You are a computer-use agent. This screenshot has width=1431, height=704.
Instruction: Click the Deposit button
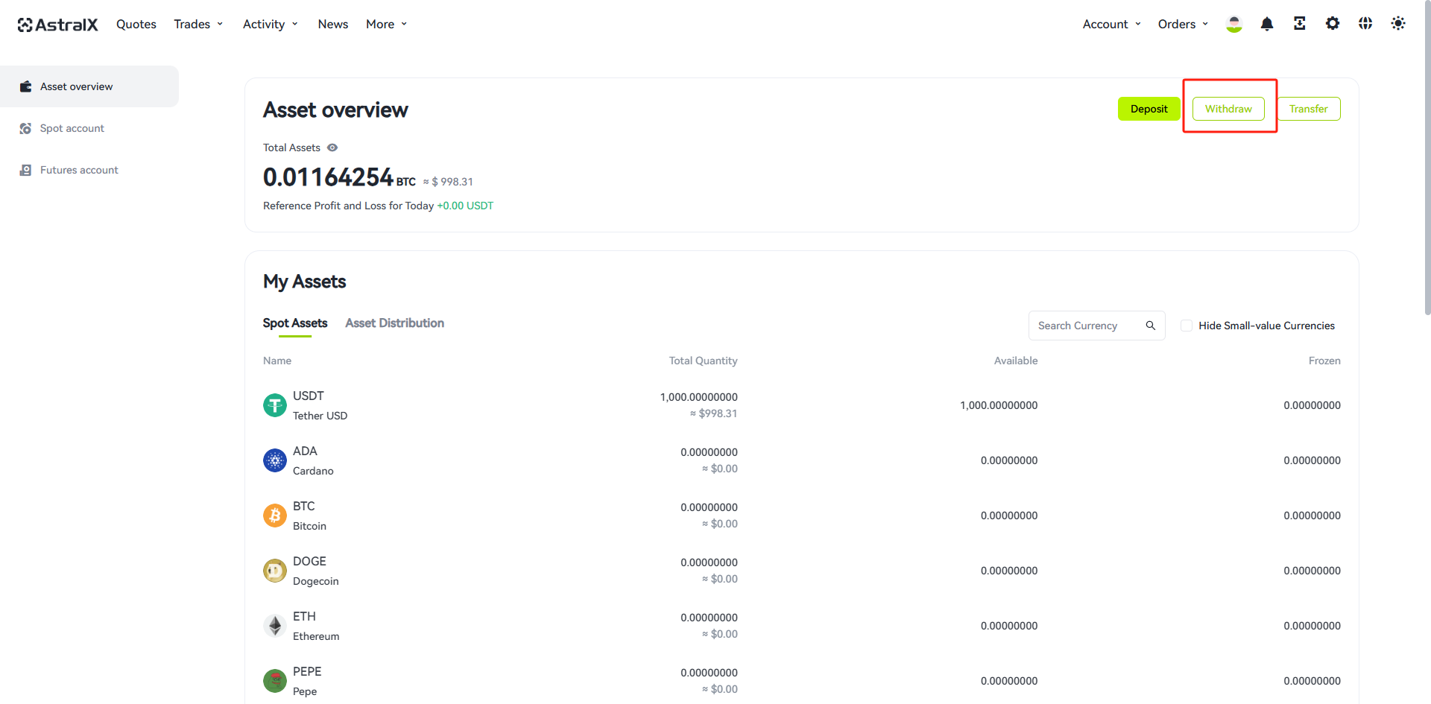[x=1149, y=109]
